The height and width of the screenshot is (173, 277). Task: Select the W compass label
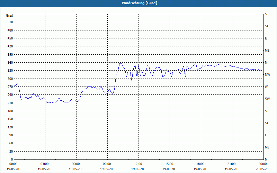click(266, 87)
